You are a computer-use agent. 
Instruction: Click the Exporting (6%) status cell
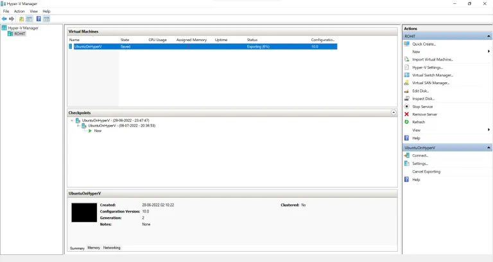click(258, 46)
